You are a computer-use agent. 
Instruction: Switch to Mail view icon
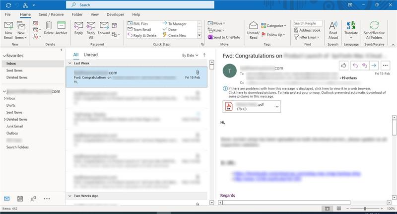pyautogui.click(x=7, y=199)
